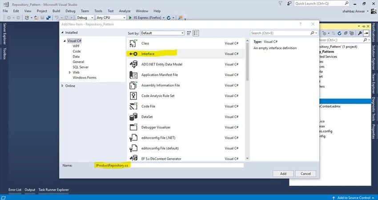Open the Task Runner Explorer tab
Image resolution: width=378 pixels, height=200 pixels.
point(53,190)
